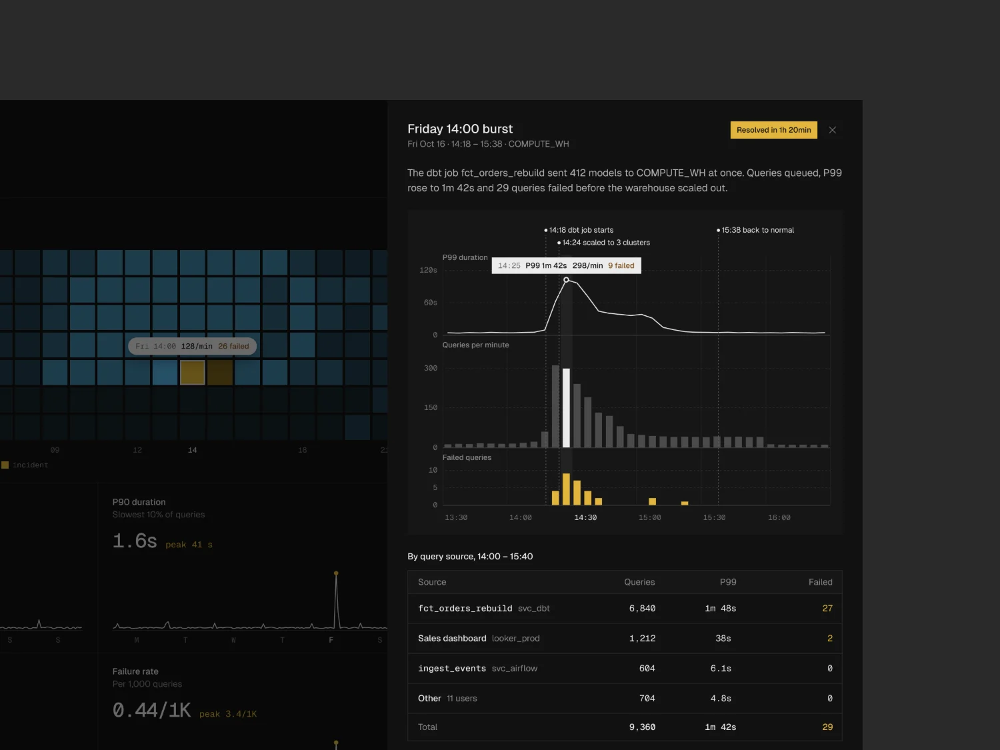
Task: Click the P99 peak point on the line chart
Action: [x=566, y=280]
